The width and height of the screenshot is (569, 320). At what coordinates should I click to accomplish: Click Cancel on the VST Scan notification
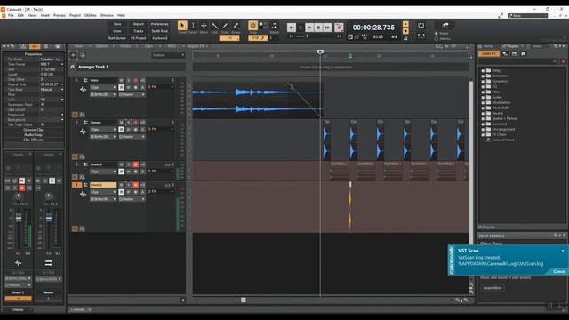(x=559, y=271)
